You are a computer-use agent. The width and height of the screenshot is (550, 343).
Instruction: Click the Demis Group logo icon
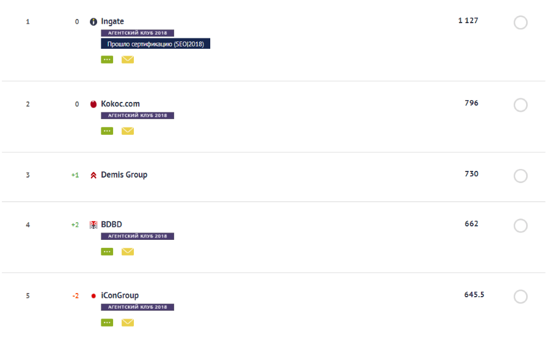(94, 175)
